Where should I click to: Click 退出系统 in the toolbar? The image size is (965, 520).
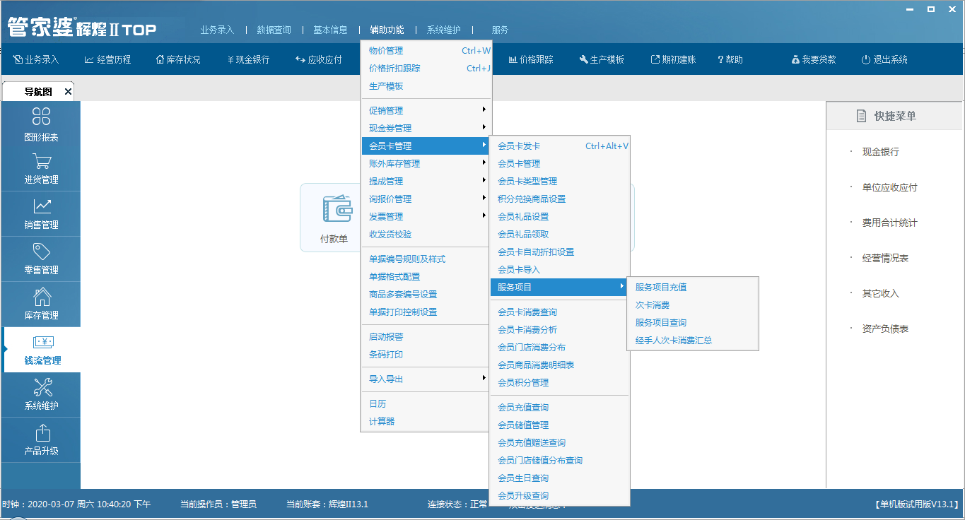click(884, 60)
